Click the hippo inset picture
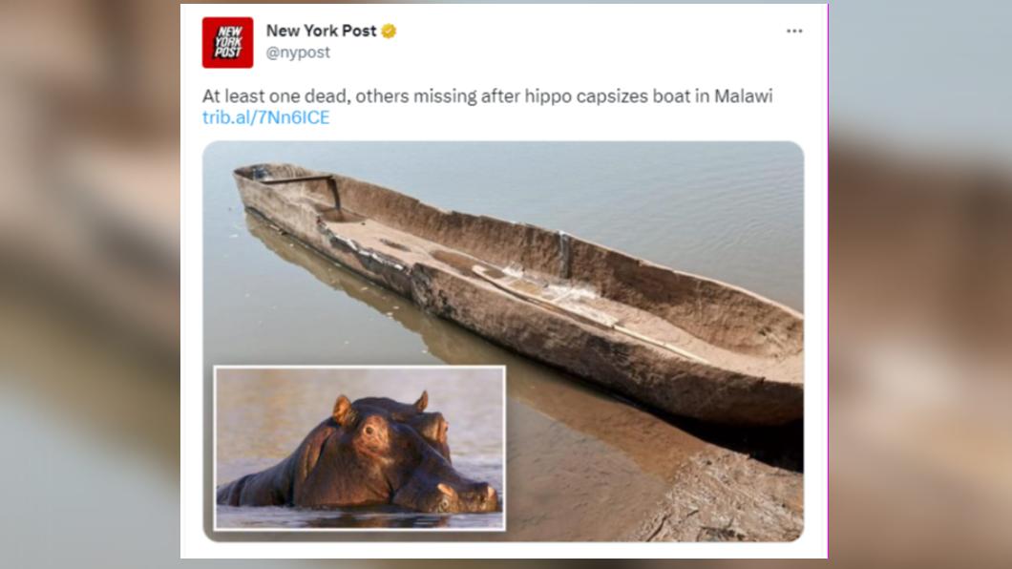 click(x=360, y=449)
